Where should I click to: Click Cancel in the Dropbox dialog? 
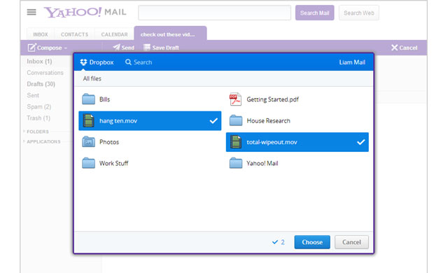click(351, 242)
